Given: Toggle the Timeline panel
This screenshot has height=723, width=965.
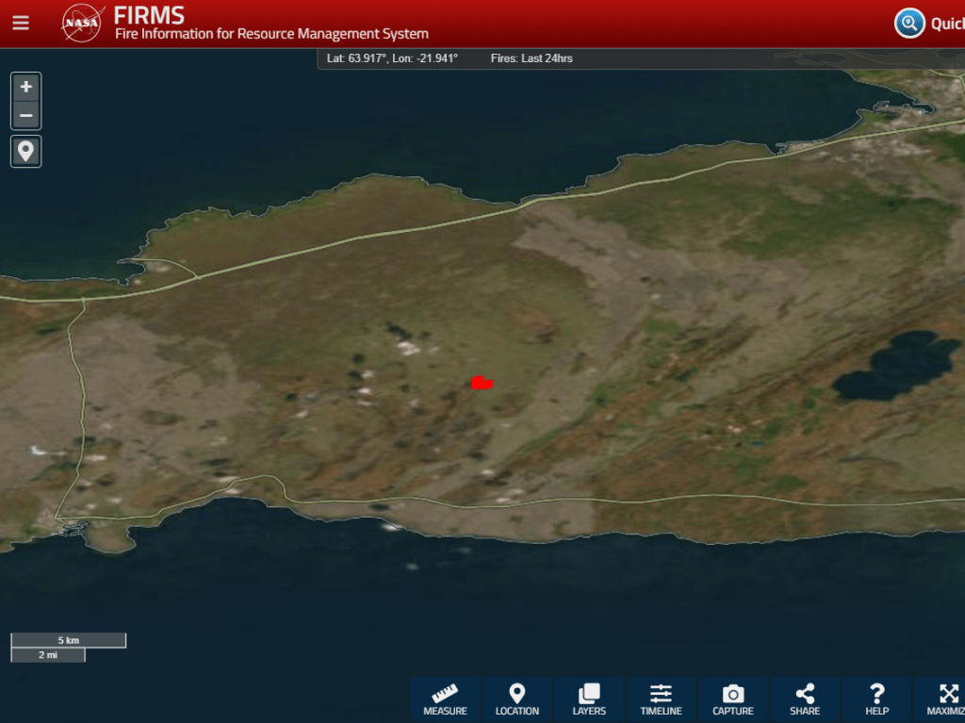Looking at the screenshot, I should (x=661, y=699).
